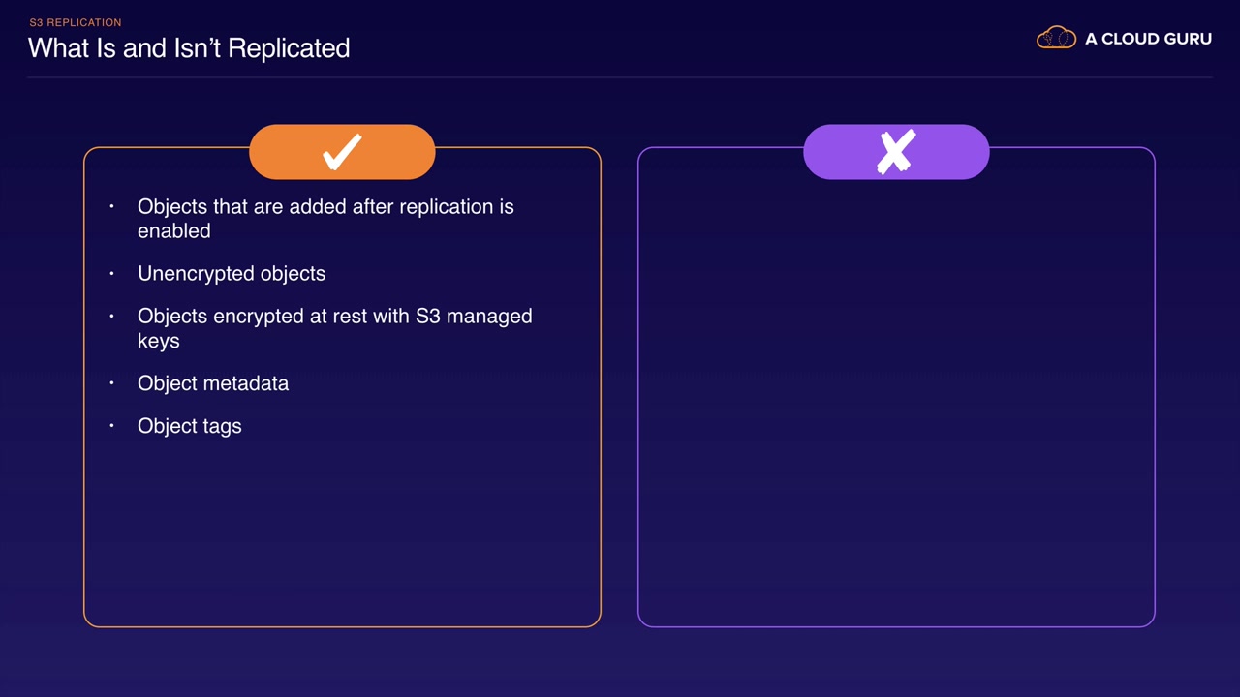Click the bullet dot beside "Unencrypted objects"
Screen dimensions: 1240x697
tap(112, 274)
